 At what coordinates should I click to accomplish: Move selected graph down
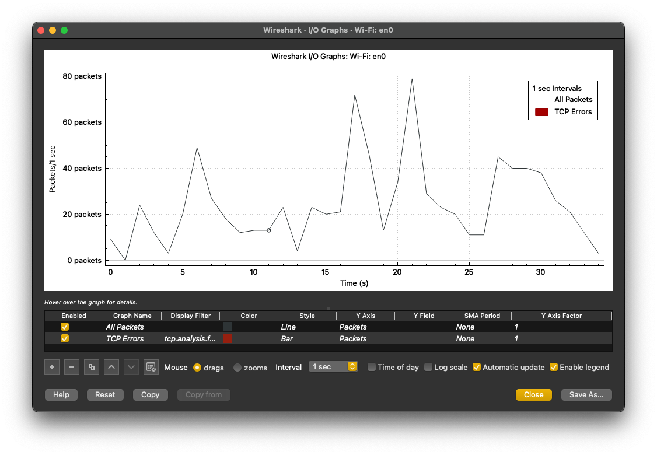(x=131, y=367)
